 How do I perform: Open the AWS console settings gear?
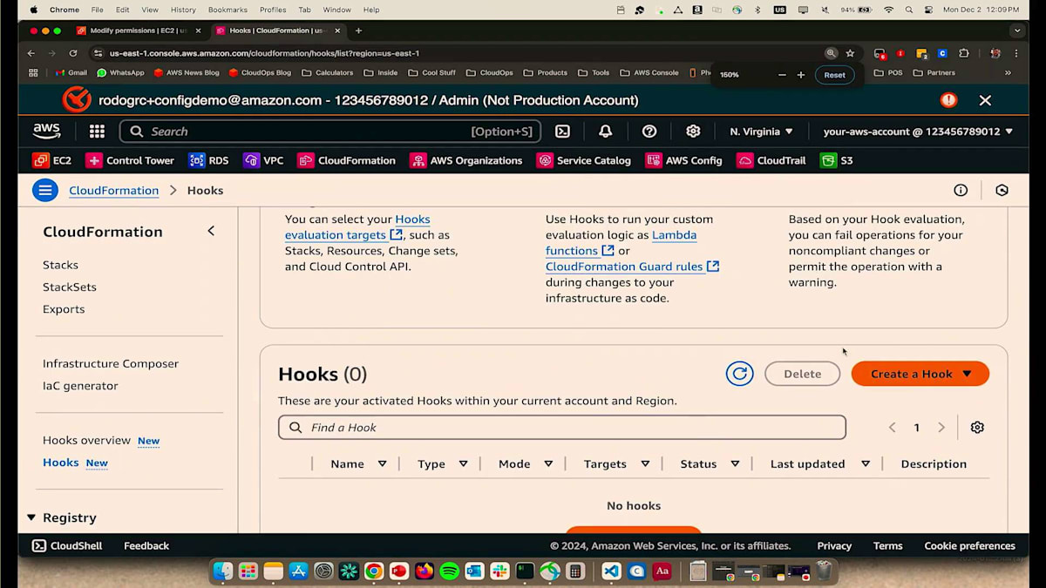(693, 132)
